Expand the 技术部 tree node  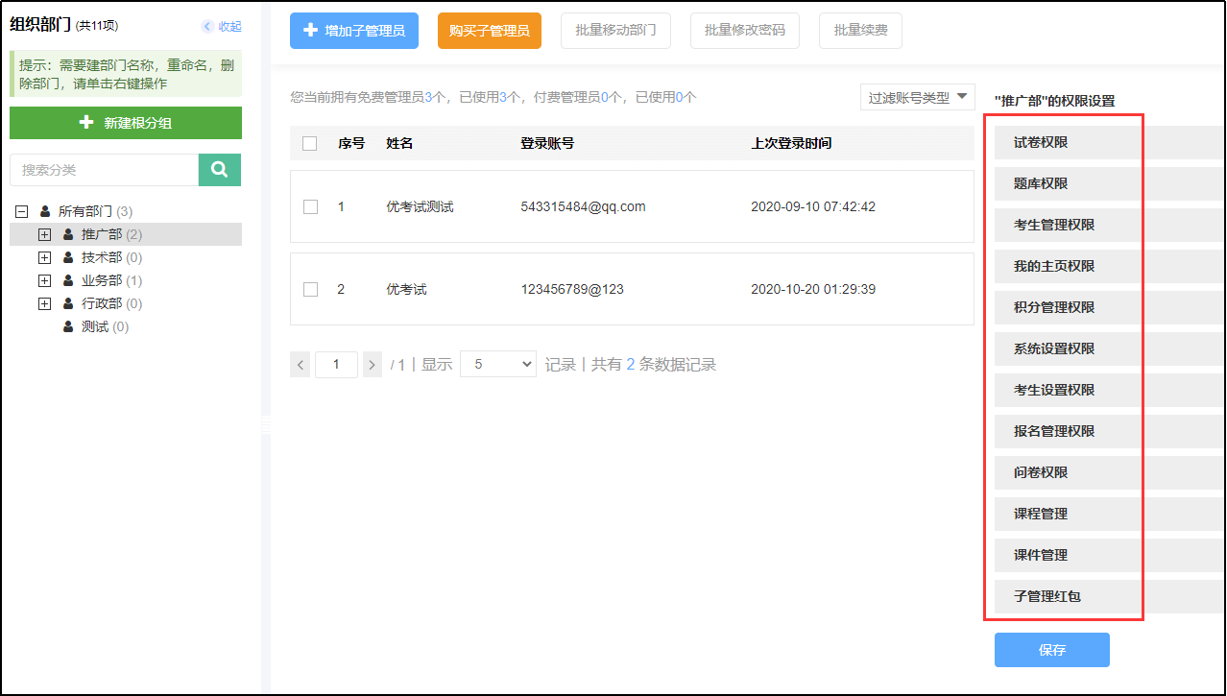click(x=44, y=257)
